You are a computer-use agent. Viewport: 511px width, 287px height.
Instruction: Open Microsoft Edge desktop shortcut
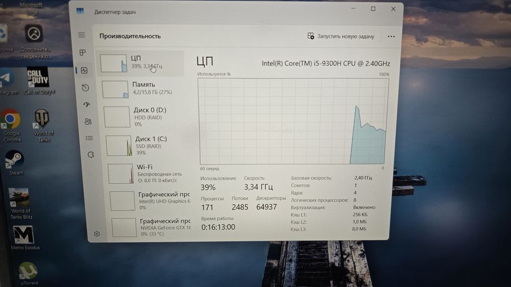pos(31,9)
